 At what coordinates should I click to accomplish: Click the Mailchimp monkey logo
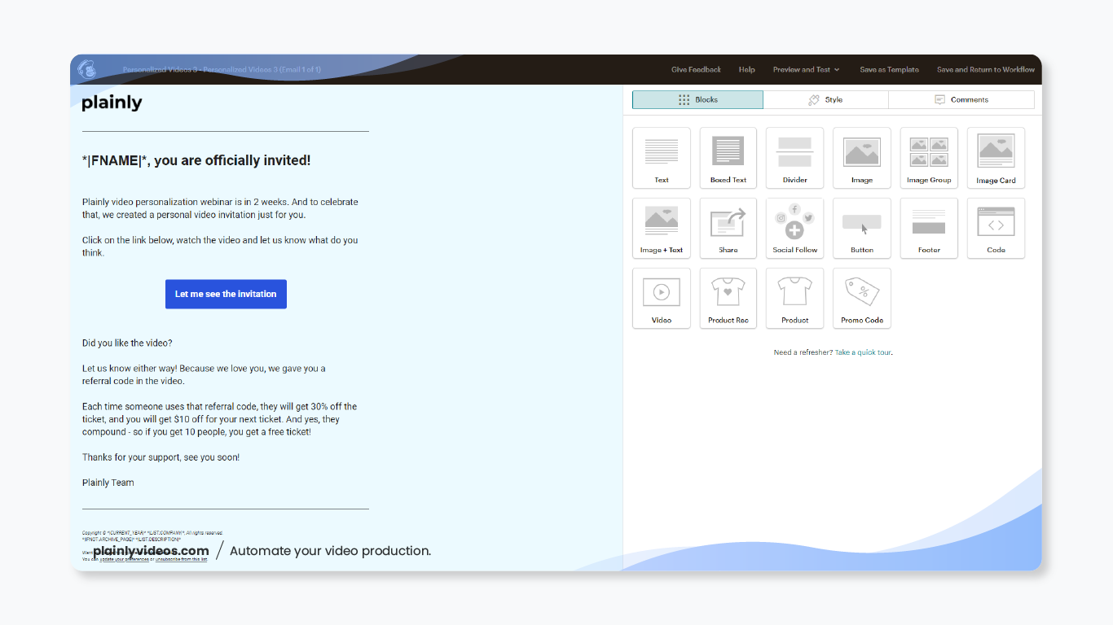[x=86, y=70]
